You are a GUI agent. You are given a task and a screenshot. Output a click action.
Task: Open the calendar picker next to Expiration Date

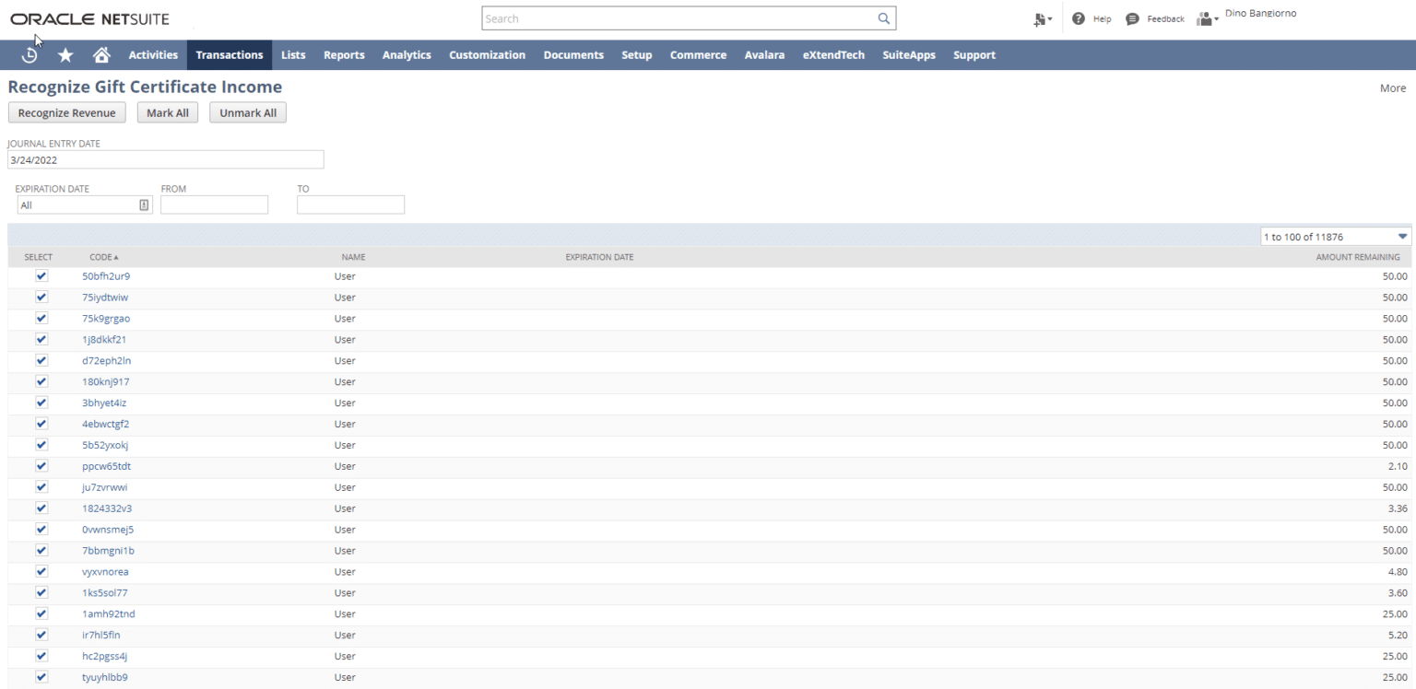[143, 204]
